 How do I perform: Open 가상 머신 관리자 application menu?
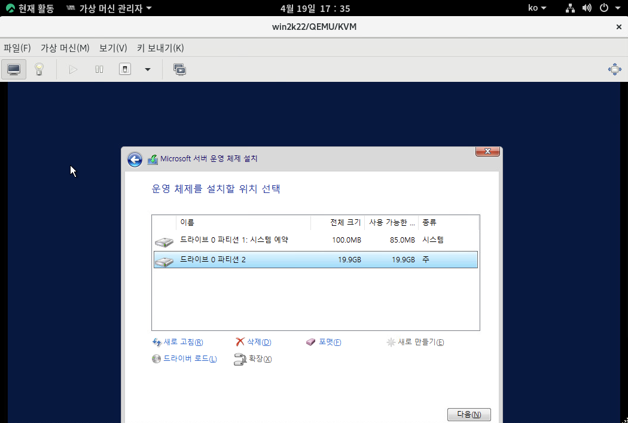109,8
